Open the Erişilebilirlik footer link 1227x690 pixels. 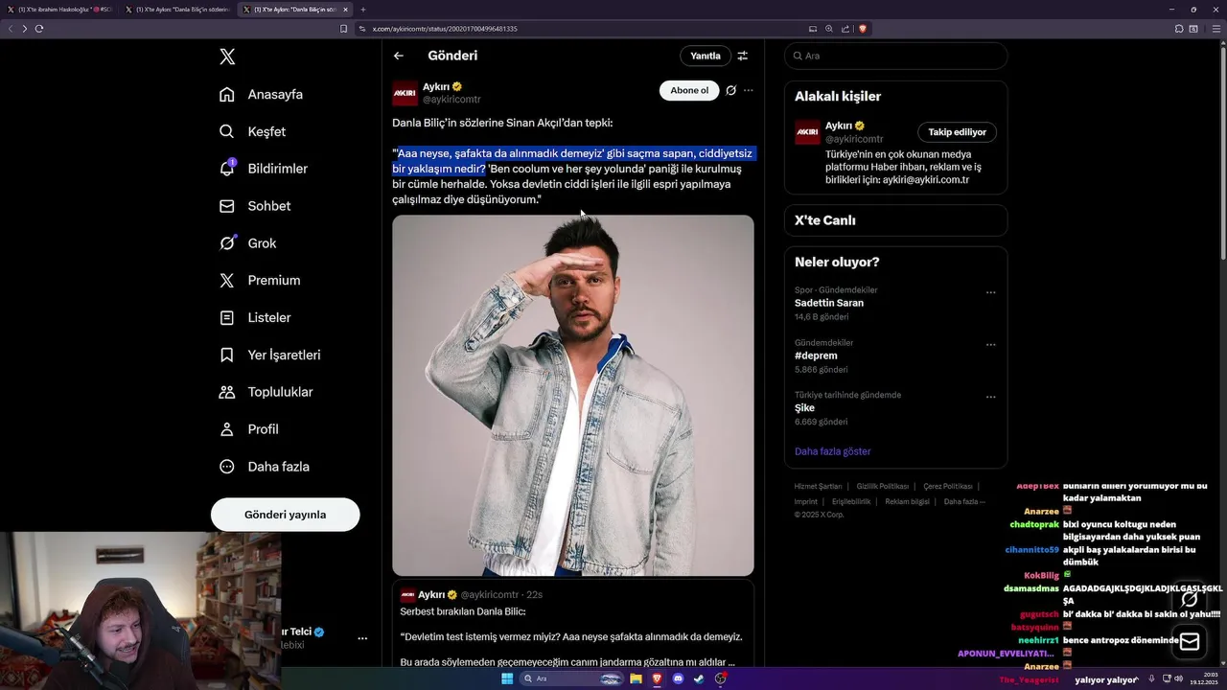(x=851, y=502)
